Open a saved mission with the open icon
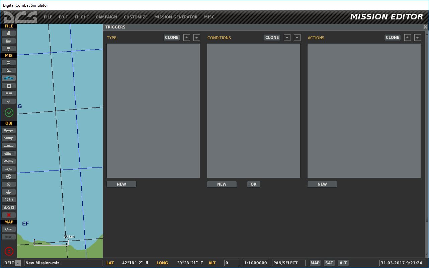Image resolution: width=429 pixels, height=268 pixels. (9, 41)
